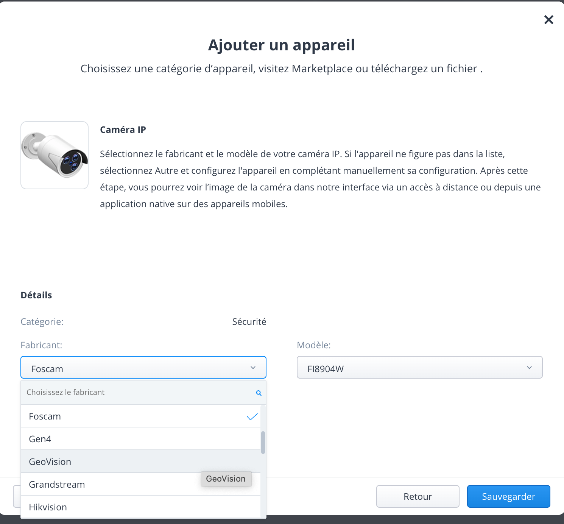Click the Ajouter un appareil title
Image resolution: width=564 pixels, height=524 pixels.
point(282,45)
